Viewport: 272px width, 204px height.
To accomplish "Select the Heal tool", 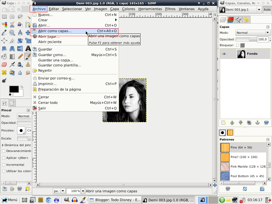I will 4,73.
